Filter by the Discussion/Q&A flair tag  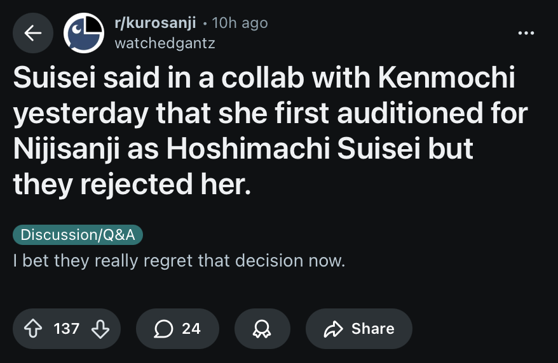pos(78,234)
